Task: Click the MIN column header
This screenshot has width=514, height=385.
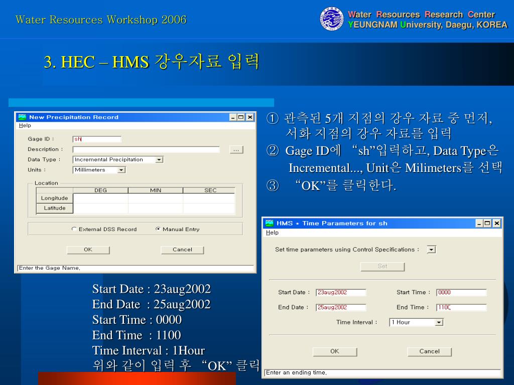Action: pyautogui.click(x=156, y=190)
